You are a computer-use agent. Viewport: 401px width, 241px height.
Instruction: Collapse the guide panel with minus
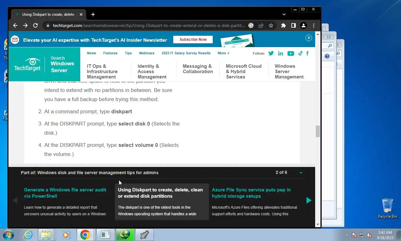click(x=301, y=173)
